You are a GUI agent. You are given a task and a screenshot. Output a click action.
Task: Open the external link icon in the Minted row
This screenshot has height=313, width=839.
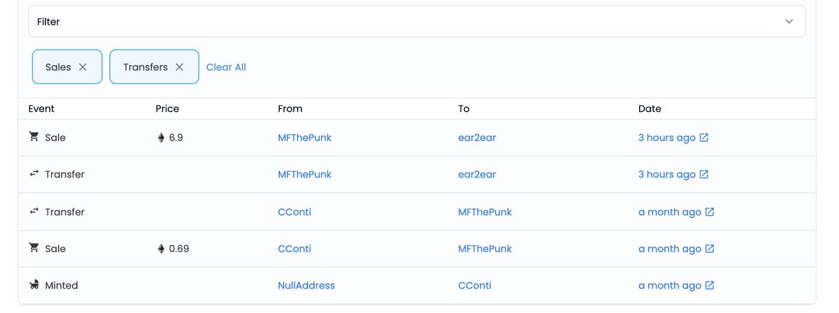(710, 286)
